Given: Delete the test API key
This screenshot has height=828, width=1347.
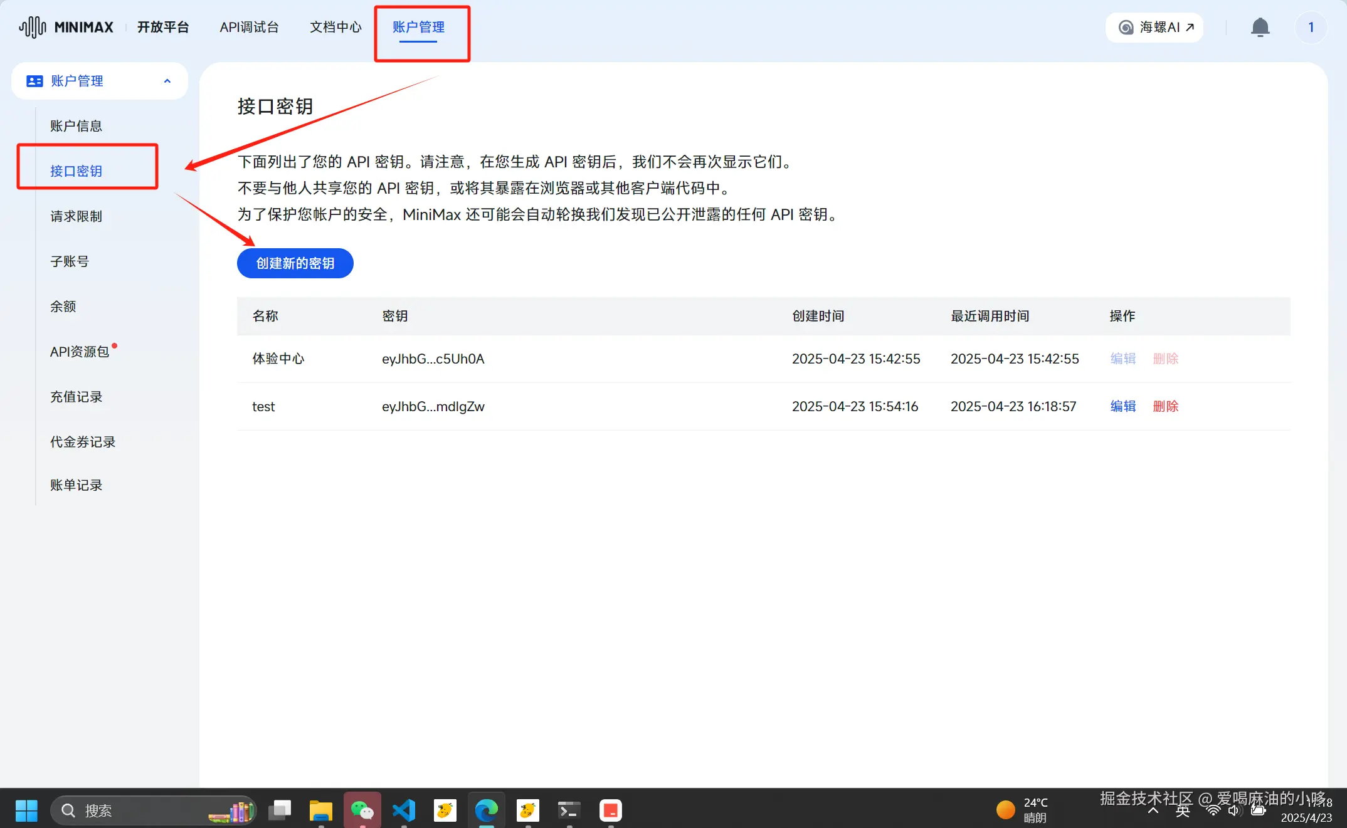Looking at the screenshot, I should pyautogui.click(x=1165, y=406).
